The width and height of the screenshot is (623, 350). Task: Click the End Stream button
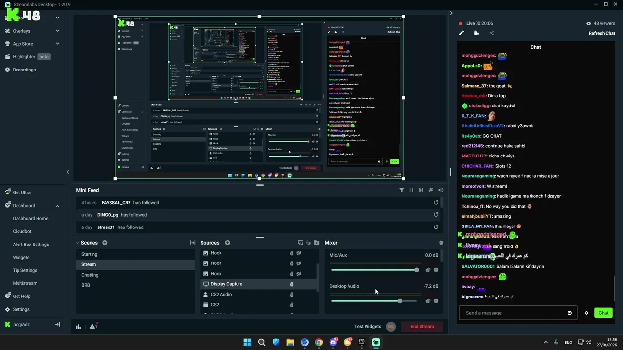click(422, 327)
